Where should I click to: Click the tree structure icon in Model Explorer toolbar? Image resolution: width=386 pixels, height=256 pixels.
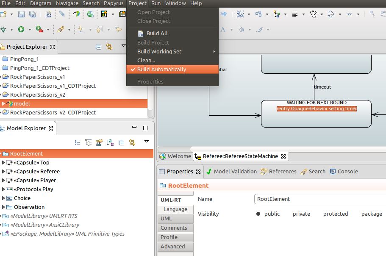88,142
